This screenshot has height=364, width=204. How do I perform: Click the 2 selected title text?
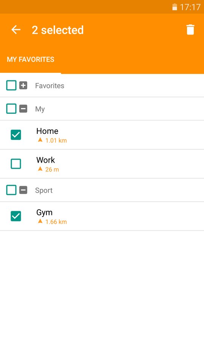[57, 30]
